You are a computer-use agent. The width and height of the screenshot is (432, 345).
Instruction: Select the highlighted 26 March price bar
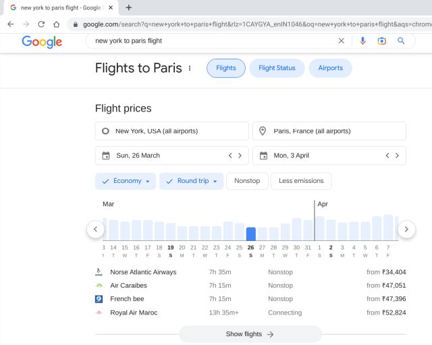tap(250, 234)
